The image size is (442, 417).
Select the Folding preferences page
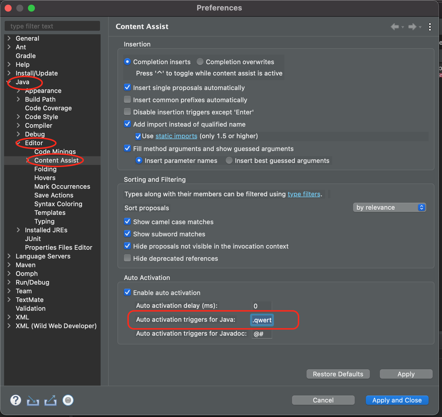point(45,169)
